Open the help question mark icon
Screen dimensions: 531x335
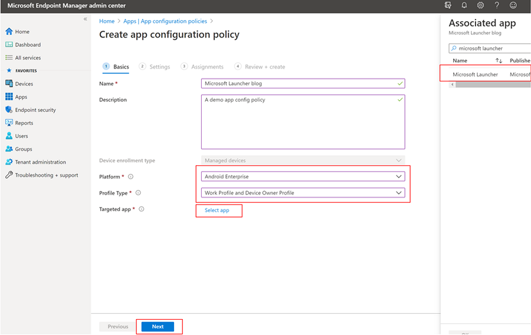tap(497, 5)
